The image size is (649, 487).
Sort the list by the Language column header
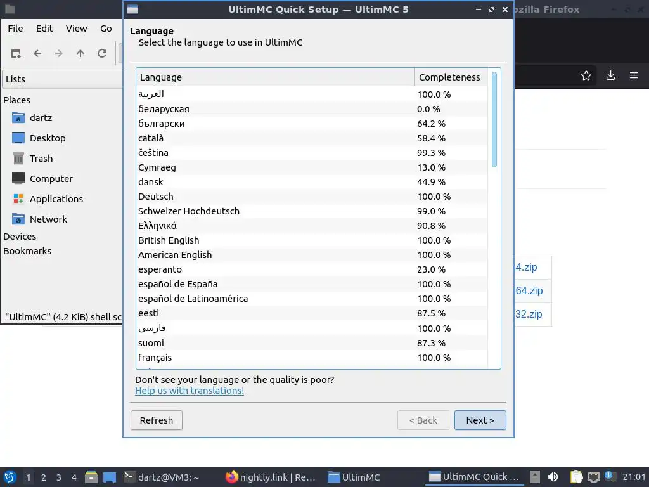point(275,77)
